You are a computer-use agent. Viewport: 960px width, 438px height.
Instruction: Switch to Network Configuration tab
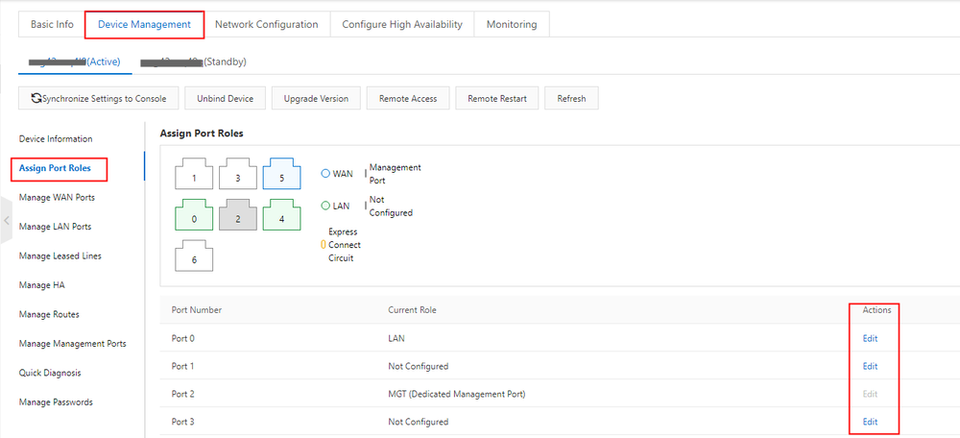(x=266, y=24)
